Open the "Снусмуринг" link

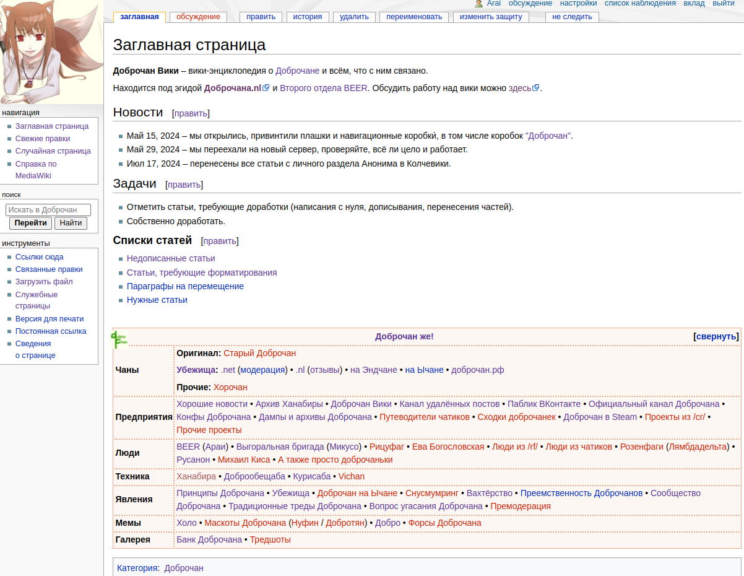(x=432, y=493)
